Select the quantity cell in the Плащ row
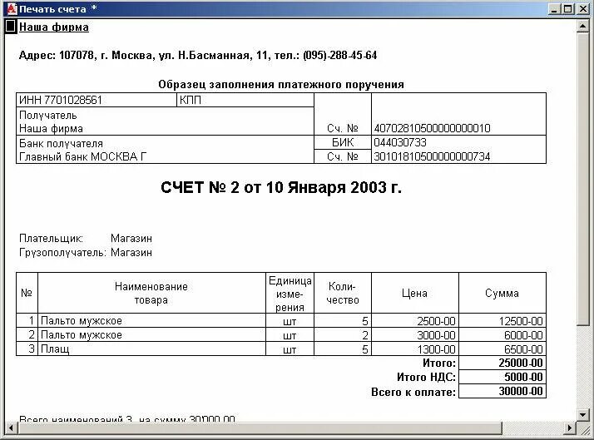The image size is (594, 440). 343,349
